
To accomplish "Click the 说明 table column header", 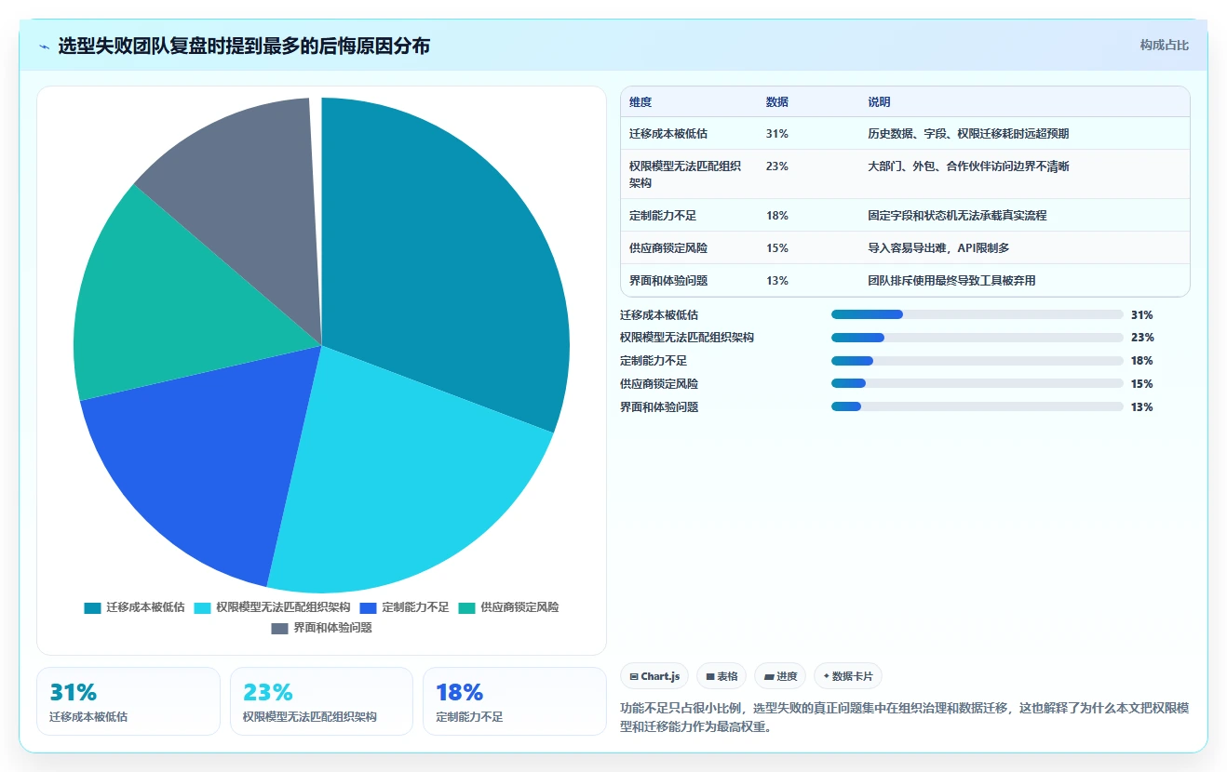I will click(x=879, y=102).
